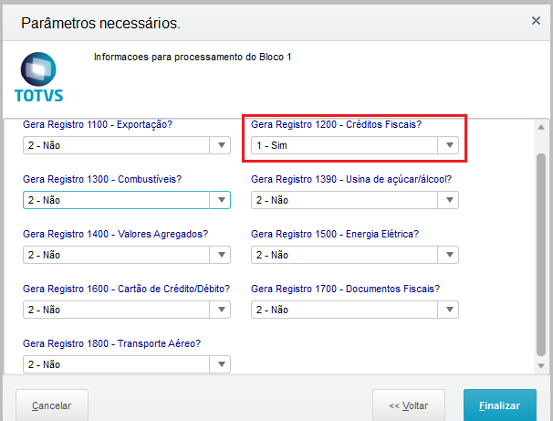Click the Gera Registro 1800 Transporte Aéreo label
Viewport: 553px width, 421px height.
tap(111, 343)
